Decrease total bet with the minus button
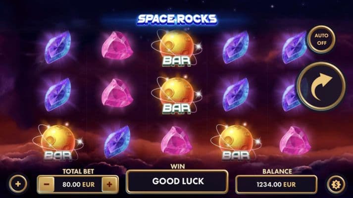353x198 pixels. coord(47,184)
